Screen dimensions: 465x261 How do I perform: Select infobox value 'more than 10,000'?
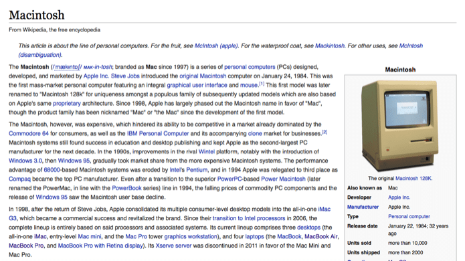(407, 243)
